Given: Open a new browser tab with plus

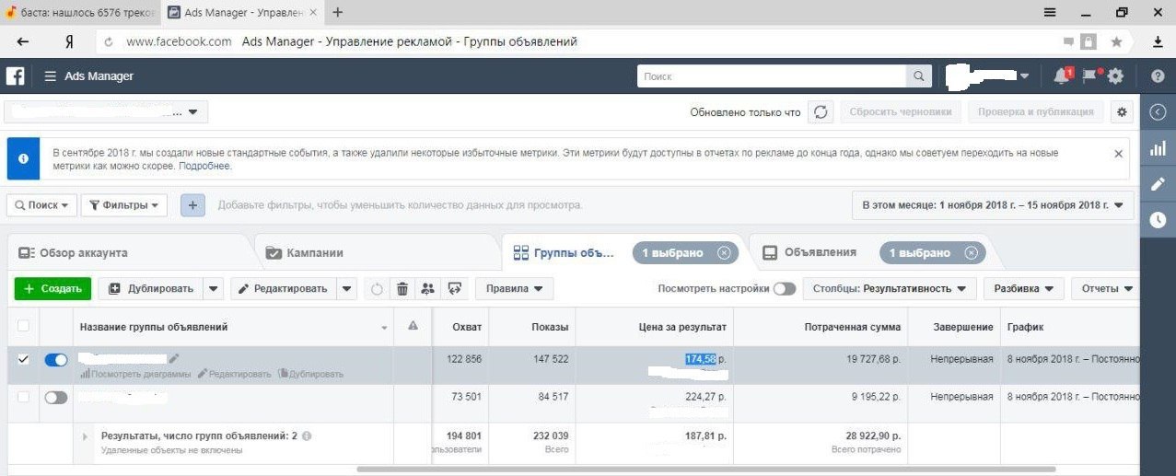Looking at the screenshot, I should pyautogui.click(x=338, y=12).
